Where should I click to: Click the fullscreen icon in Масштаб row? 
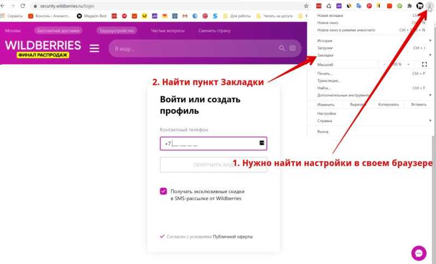click(425, 64)
